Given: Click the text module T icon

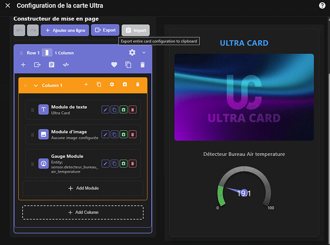Looking at the screenshot, I should pyautogui.click(x=43, y=110).
